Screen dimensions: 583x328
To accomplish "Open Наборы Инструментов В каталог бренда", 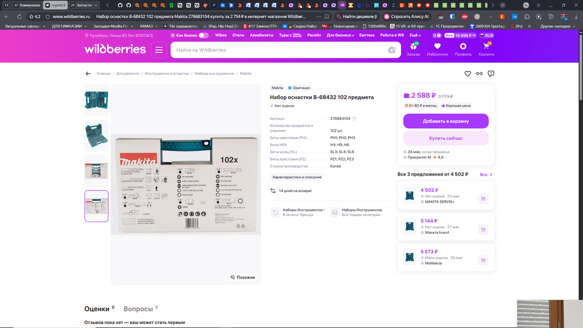I will coord(298,212).
